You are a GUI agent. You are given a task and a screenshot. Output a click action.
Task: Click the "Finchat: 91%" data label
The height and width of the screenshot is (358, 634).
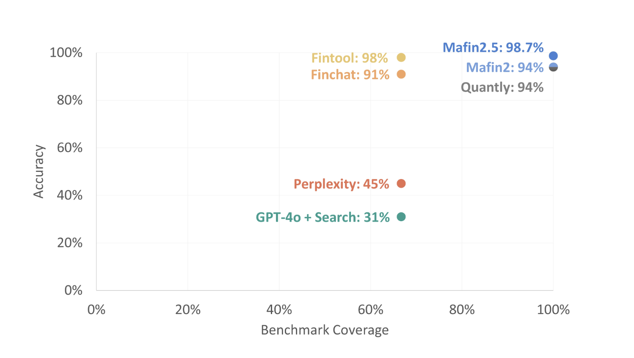click(x=350, y=75)
